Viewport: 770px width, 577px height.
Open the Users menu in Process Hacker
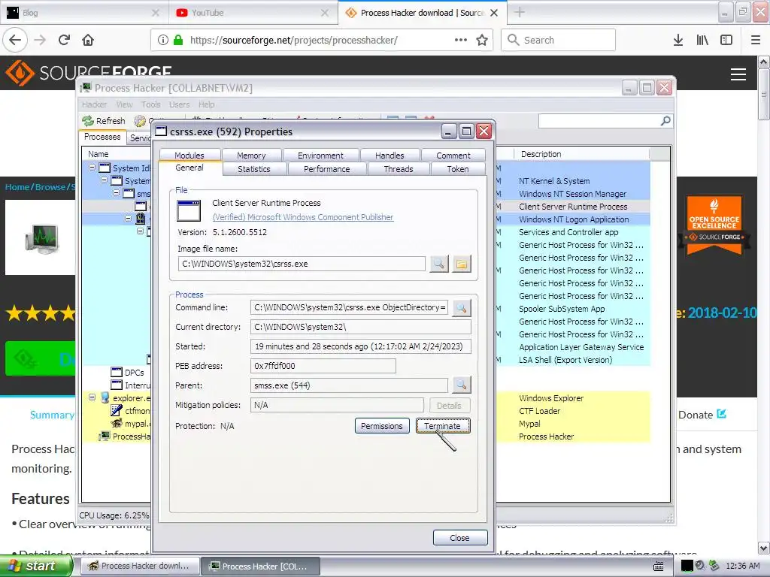click(x=179, y=104)
